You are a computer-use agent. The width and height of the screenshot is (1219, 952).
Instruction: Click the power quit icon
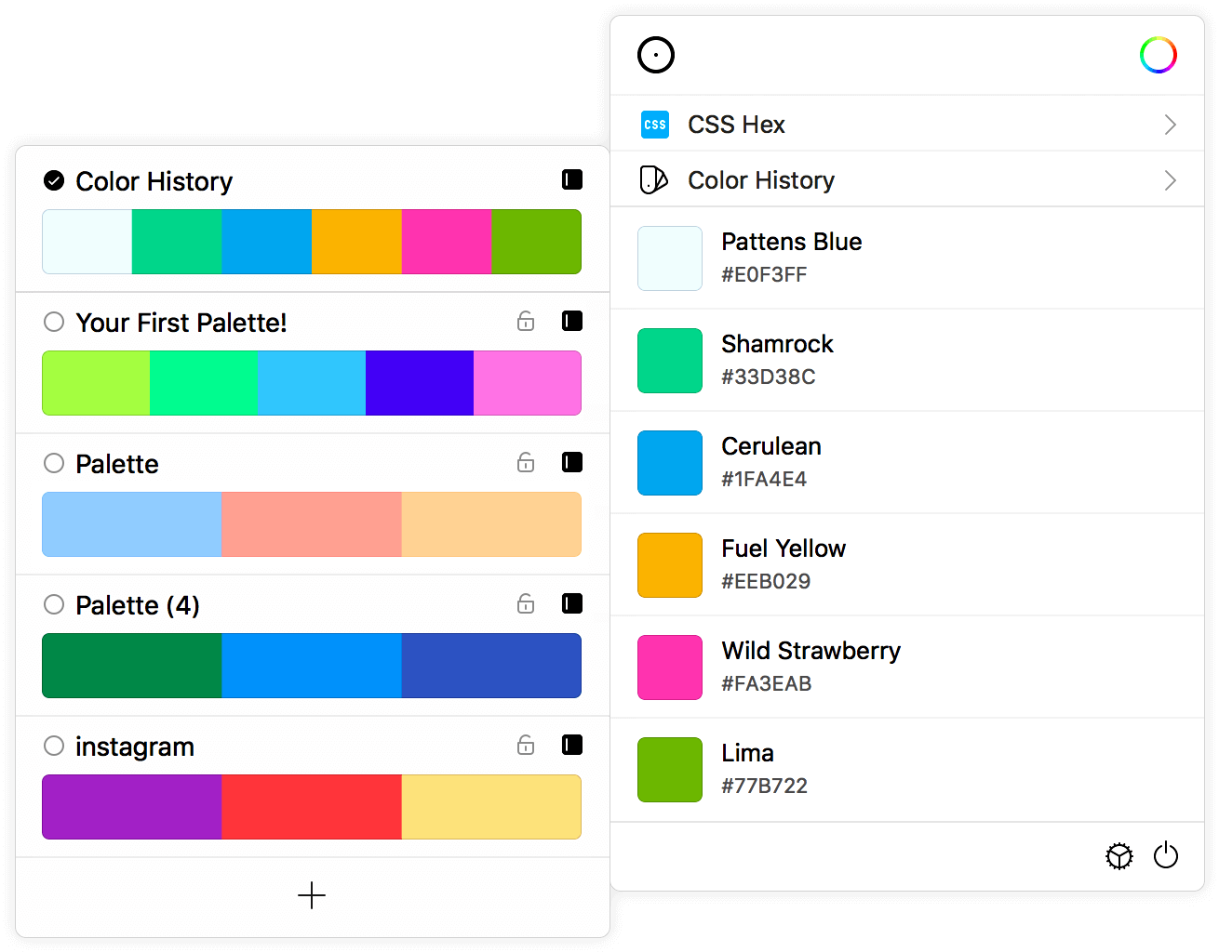(x=1166, y=855)
